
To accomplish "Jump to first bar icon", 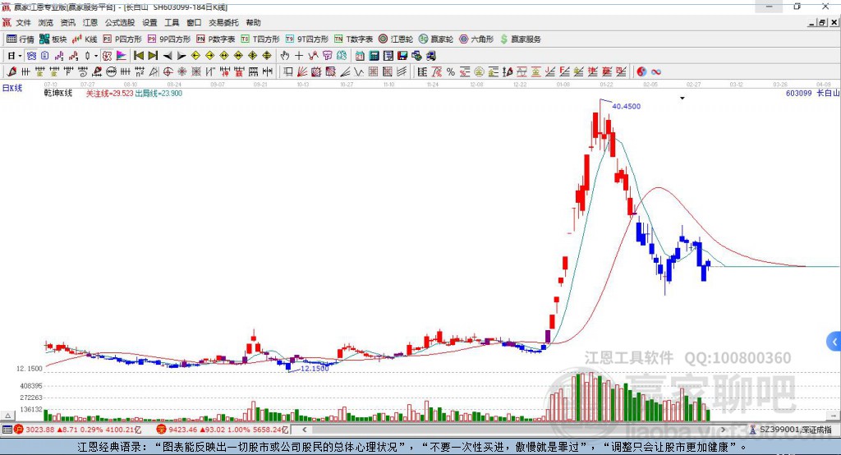I will tap(139, 56).
